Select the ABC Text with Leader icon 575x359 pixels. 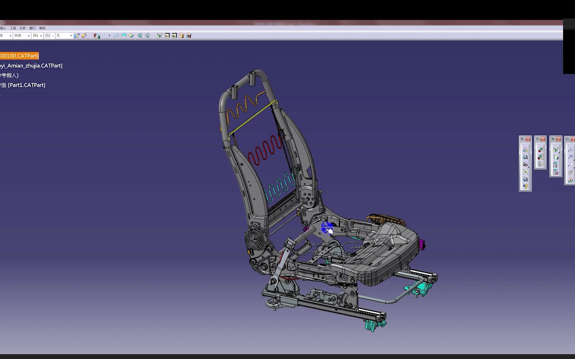tap(570, 157)
